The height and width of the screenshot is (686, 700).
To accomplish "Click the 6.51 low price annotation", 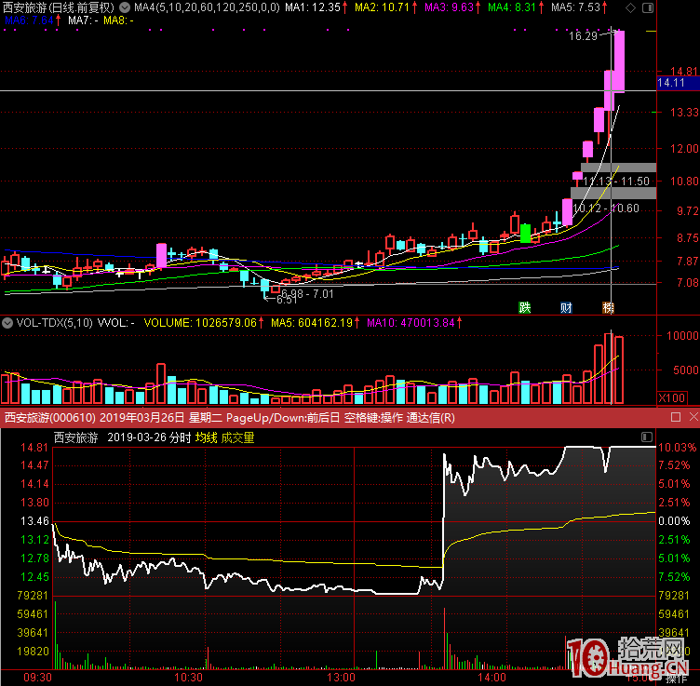I will [286, 300].
